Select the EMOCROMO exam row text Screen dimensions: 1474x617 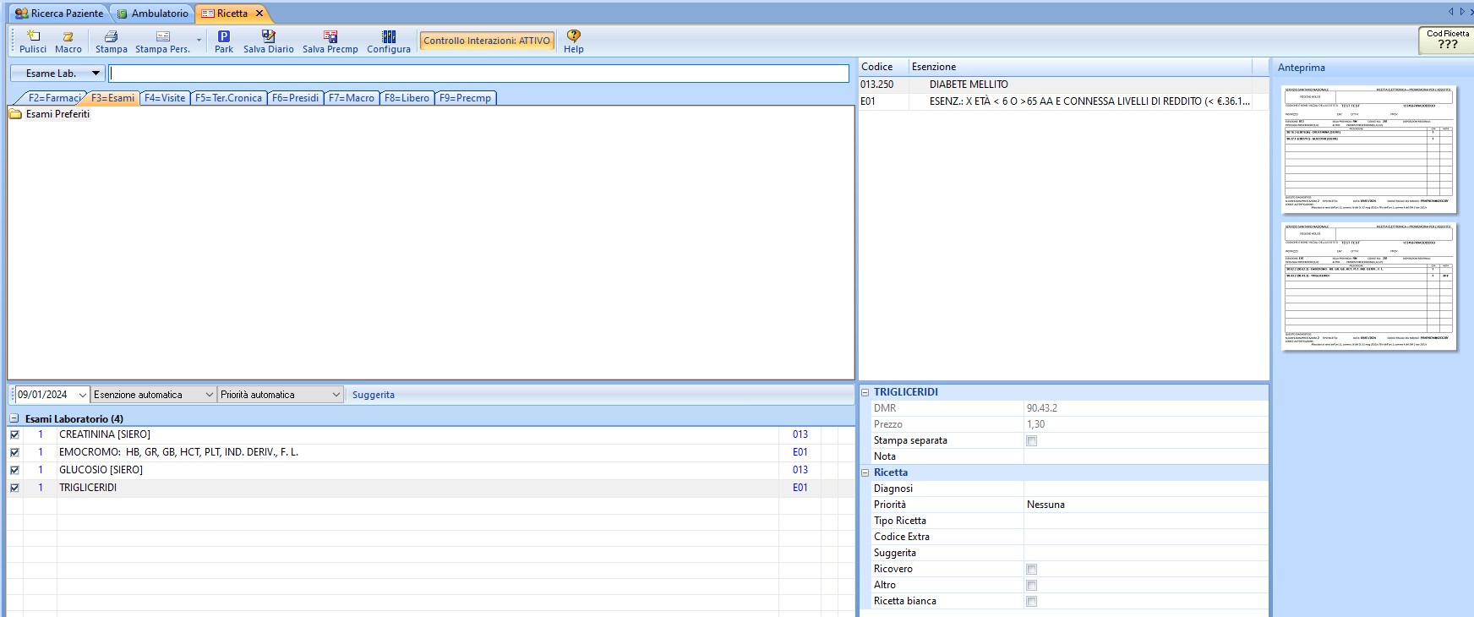(178, 452)
